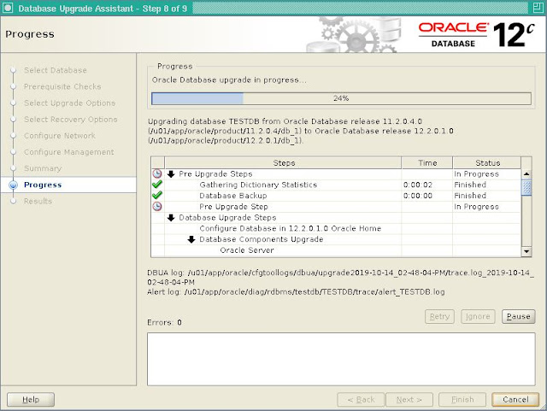Click scroll down arrow in steps table

tap(526, 251)
